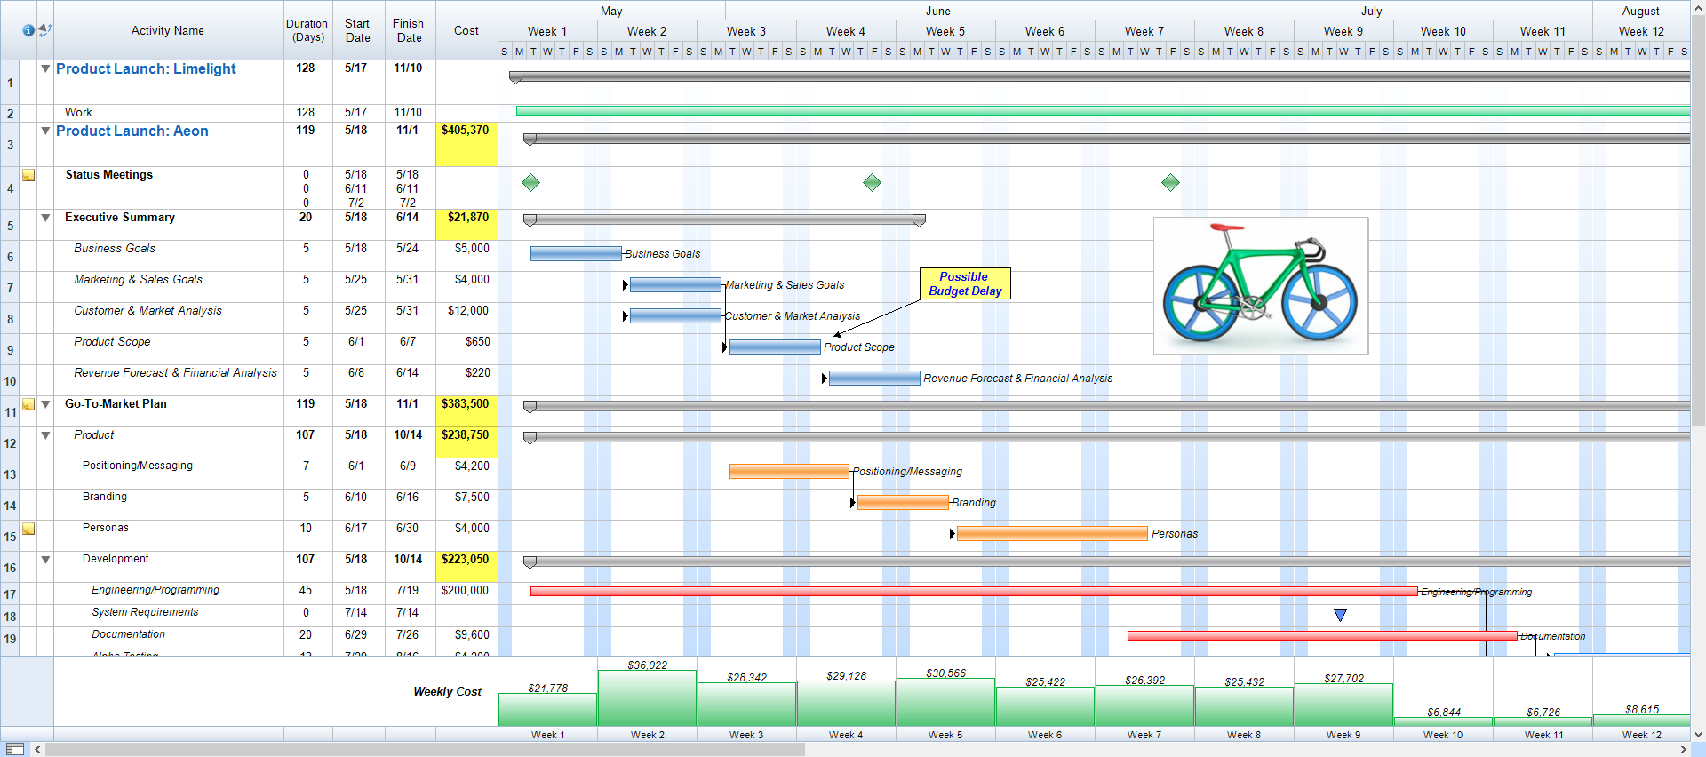The image size is (1706, 757).
Task: Collapse the Development subgroup
Action: pyautogui.click(x=45, y=560)
